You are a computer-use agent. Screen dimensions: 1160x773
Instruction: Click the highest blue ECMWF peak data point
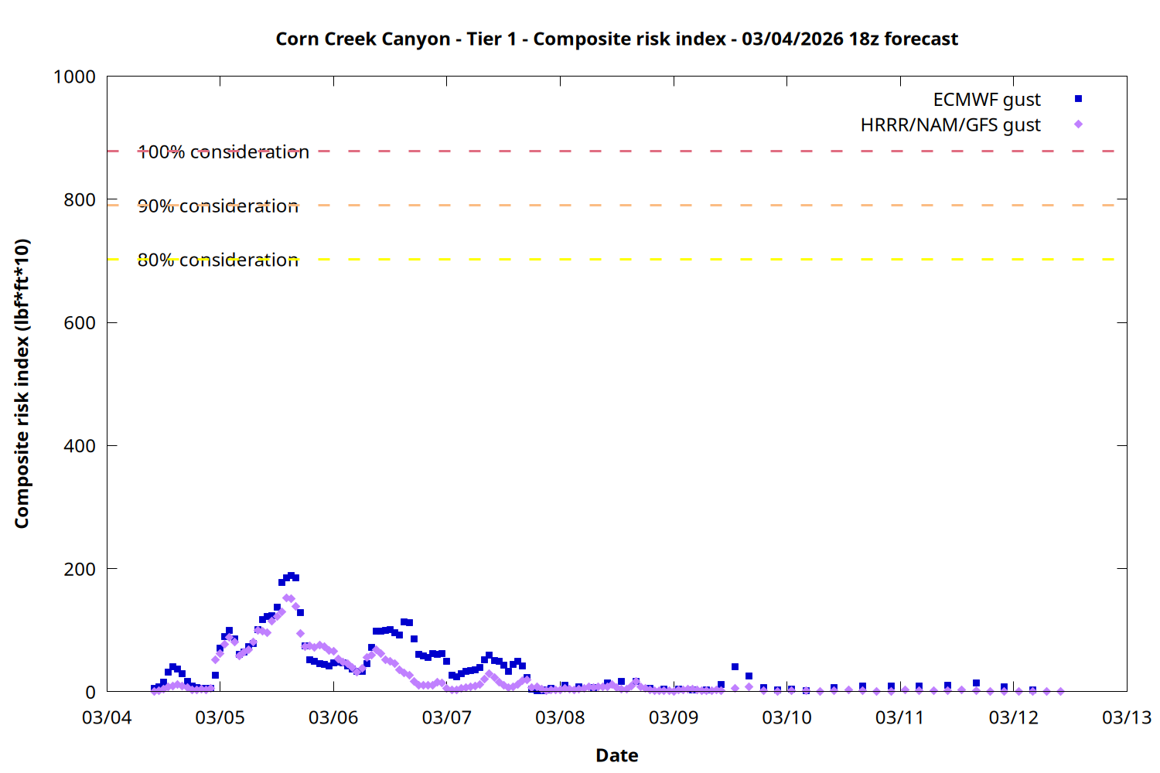coord(291,576)
